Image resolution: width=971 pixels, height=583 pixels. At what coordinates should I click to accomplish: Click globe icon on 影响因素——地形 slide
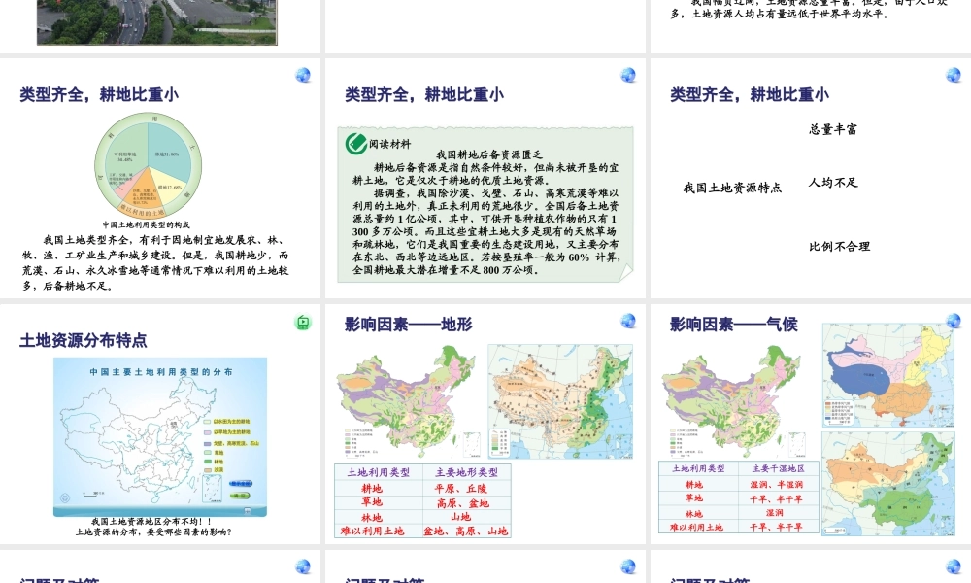click(628, 321)
